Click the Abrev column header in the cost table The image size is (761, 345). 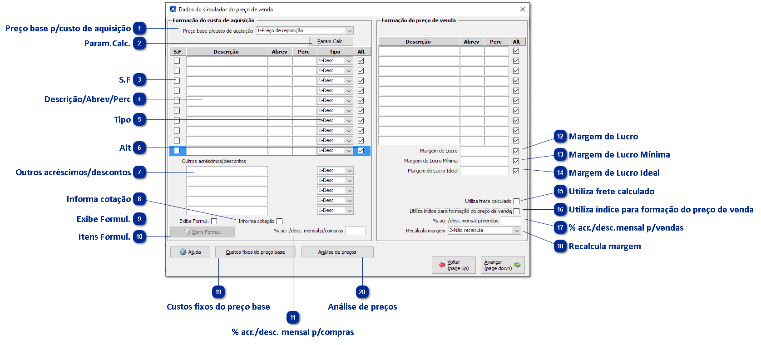click(x=280, y=52)
